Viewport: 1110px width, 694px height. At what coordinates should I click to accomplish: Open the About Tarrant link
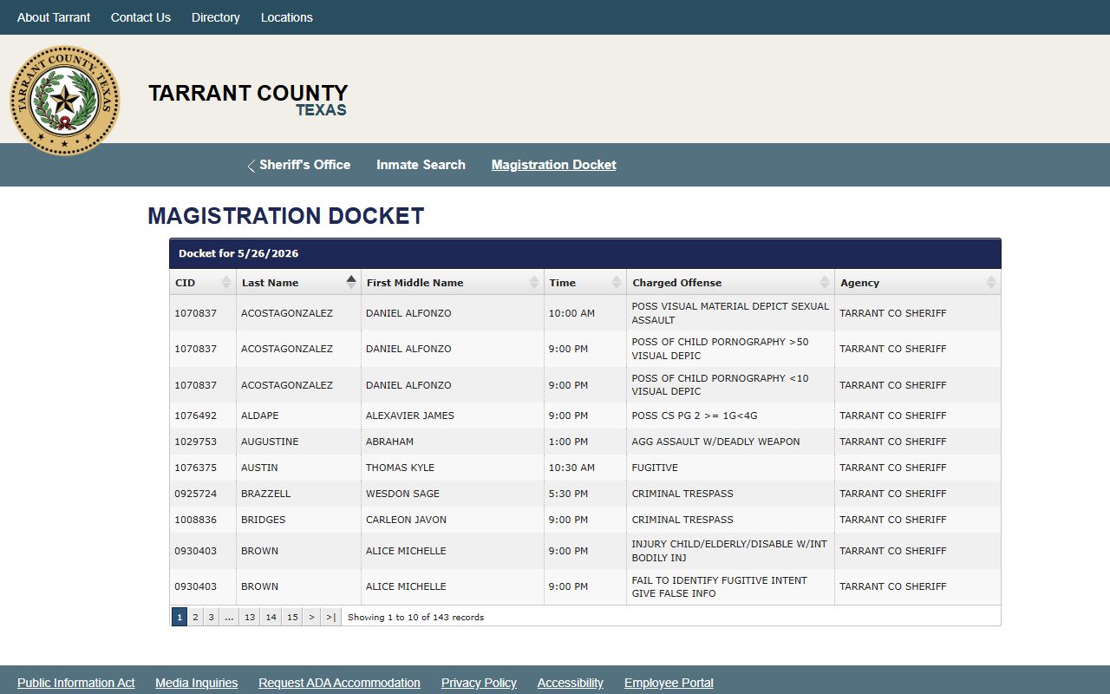click(x=54, y=17)
